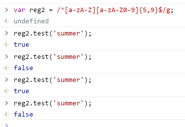Click the input chevron beside the var reg2 line

click(7, 10)
